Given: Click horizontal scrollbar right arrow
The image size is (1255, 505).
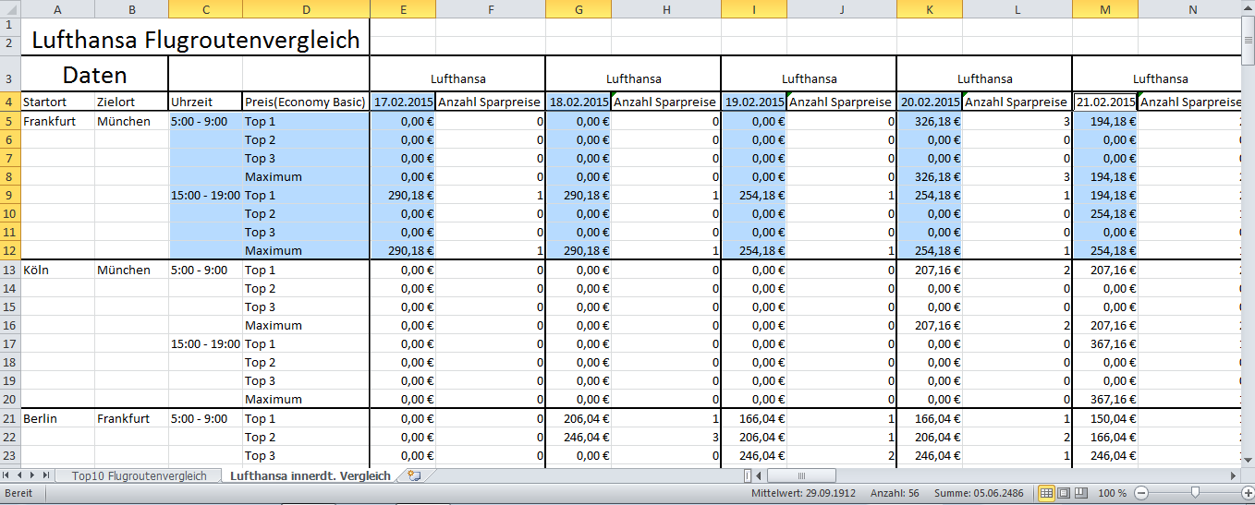Looking at the screenshot, I should (1234, 475).
